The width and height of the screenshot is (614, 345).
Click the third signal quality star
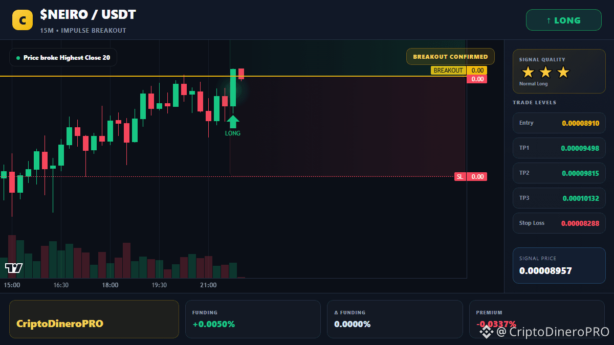(563, 72)
